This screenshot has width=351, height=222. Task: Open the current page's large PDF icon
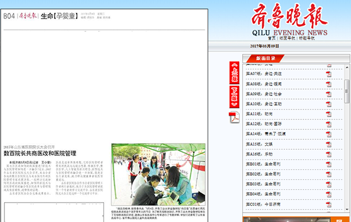pyautogui.click(x=234, y=117)
